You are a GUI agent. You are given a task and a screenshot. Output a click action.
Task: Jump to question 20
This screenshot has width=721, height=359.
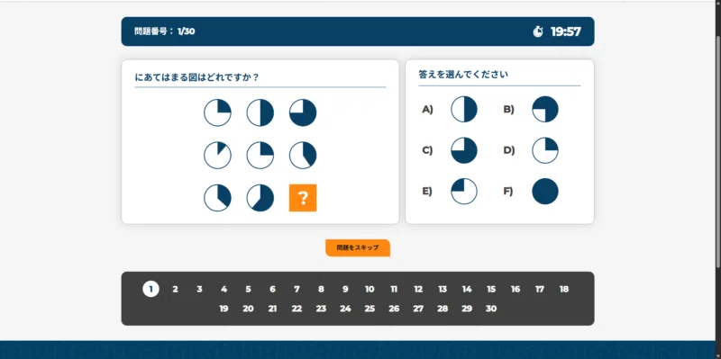249,309
